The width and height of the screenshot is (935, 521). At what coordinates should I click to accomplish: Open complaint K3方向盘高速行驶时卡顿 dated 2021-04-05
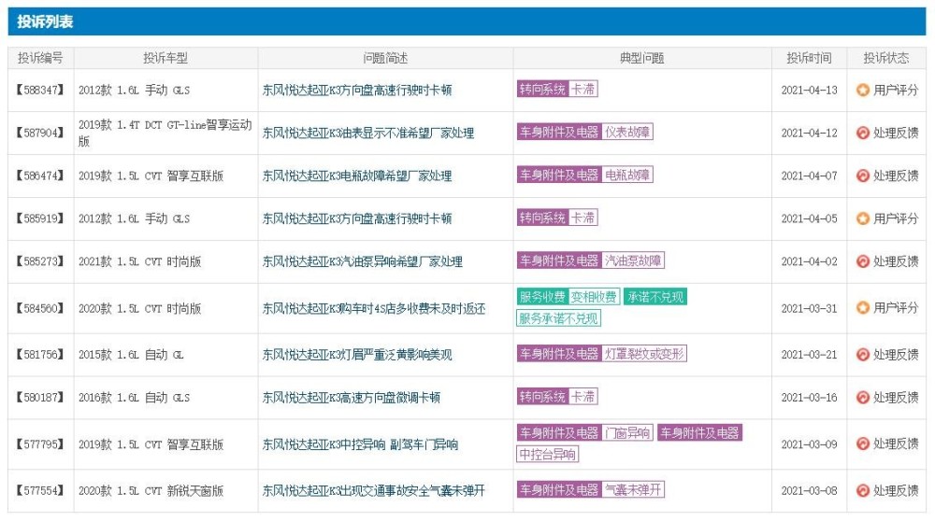356,218
